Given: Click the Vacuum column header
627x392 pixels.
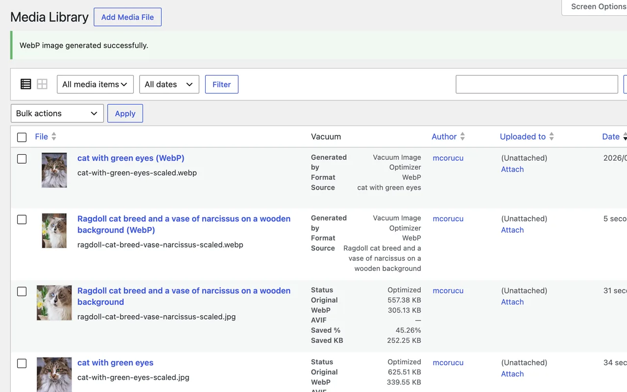Looking at the screenshot, I should pos(326,137).
